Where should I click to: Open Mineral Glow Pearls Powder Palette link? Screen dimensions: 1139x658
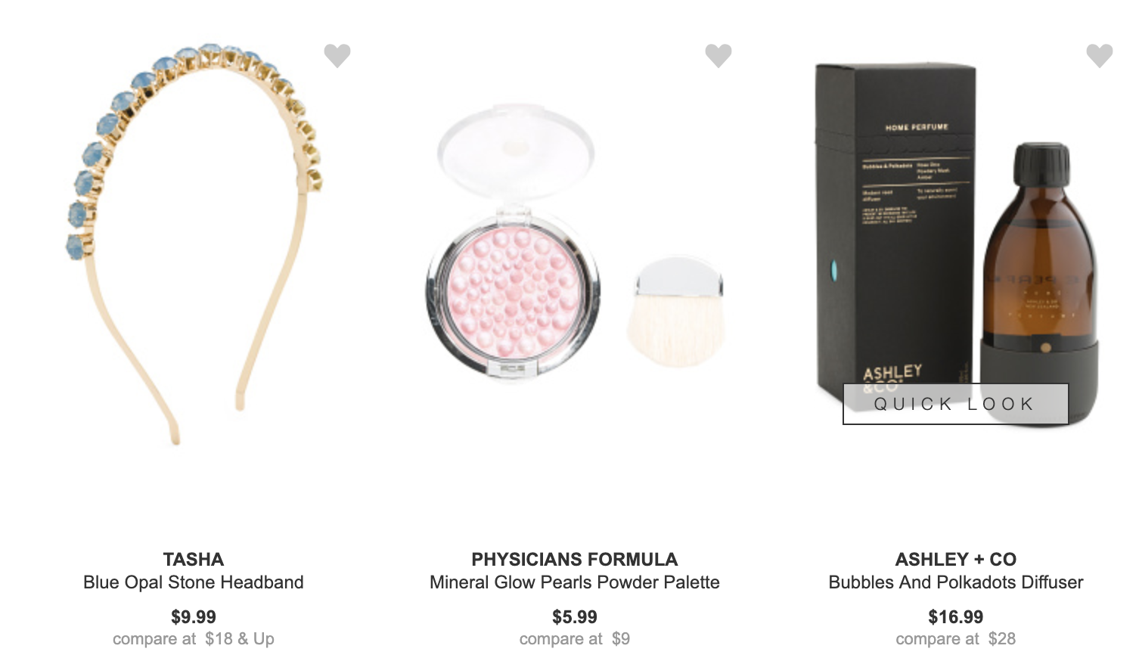point(575,582)
